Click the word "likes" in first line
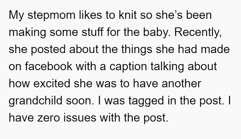 (90, 15)
